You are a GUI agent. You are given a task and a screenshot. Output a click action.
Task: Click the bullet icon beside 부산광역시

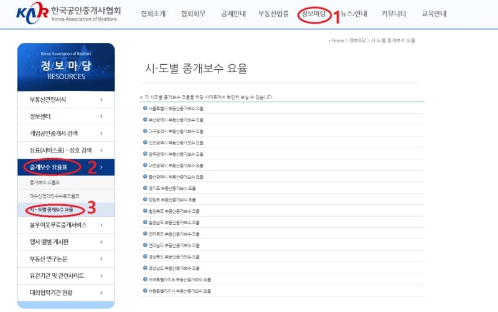click(x=145, y=120)
